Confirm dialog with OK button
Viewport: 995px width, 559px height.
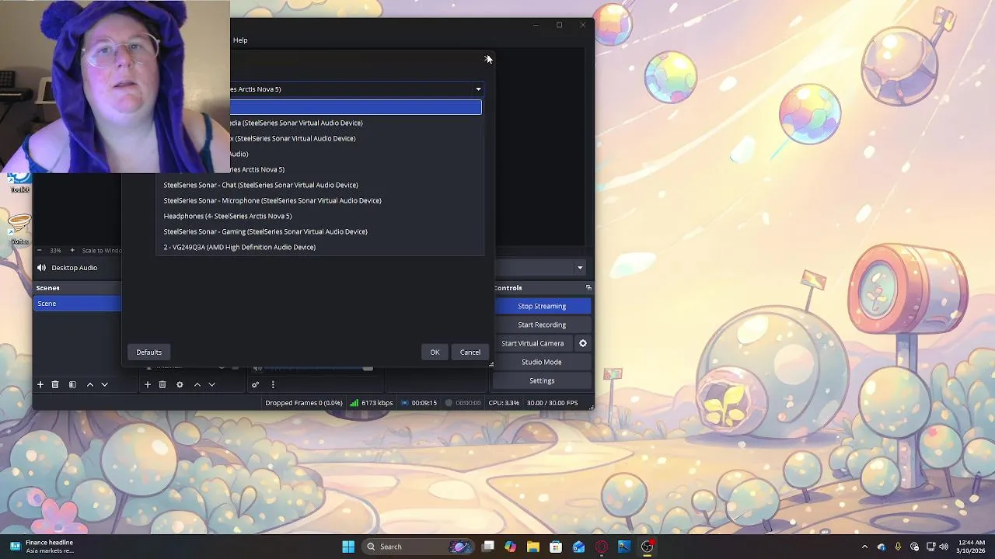435,352
